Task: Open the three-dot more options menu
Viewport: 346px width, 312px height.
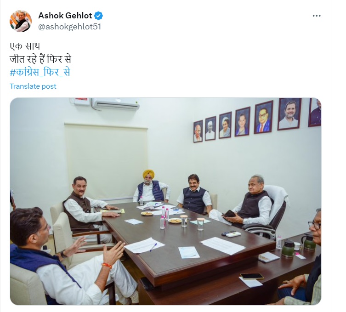Action: (317, 16)
